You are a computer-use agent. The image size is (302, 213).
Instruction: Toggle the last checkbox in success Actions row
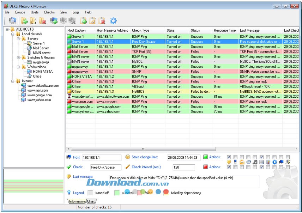pyautogui.click(x=288, y=157)
